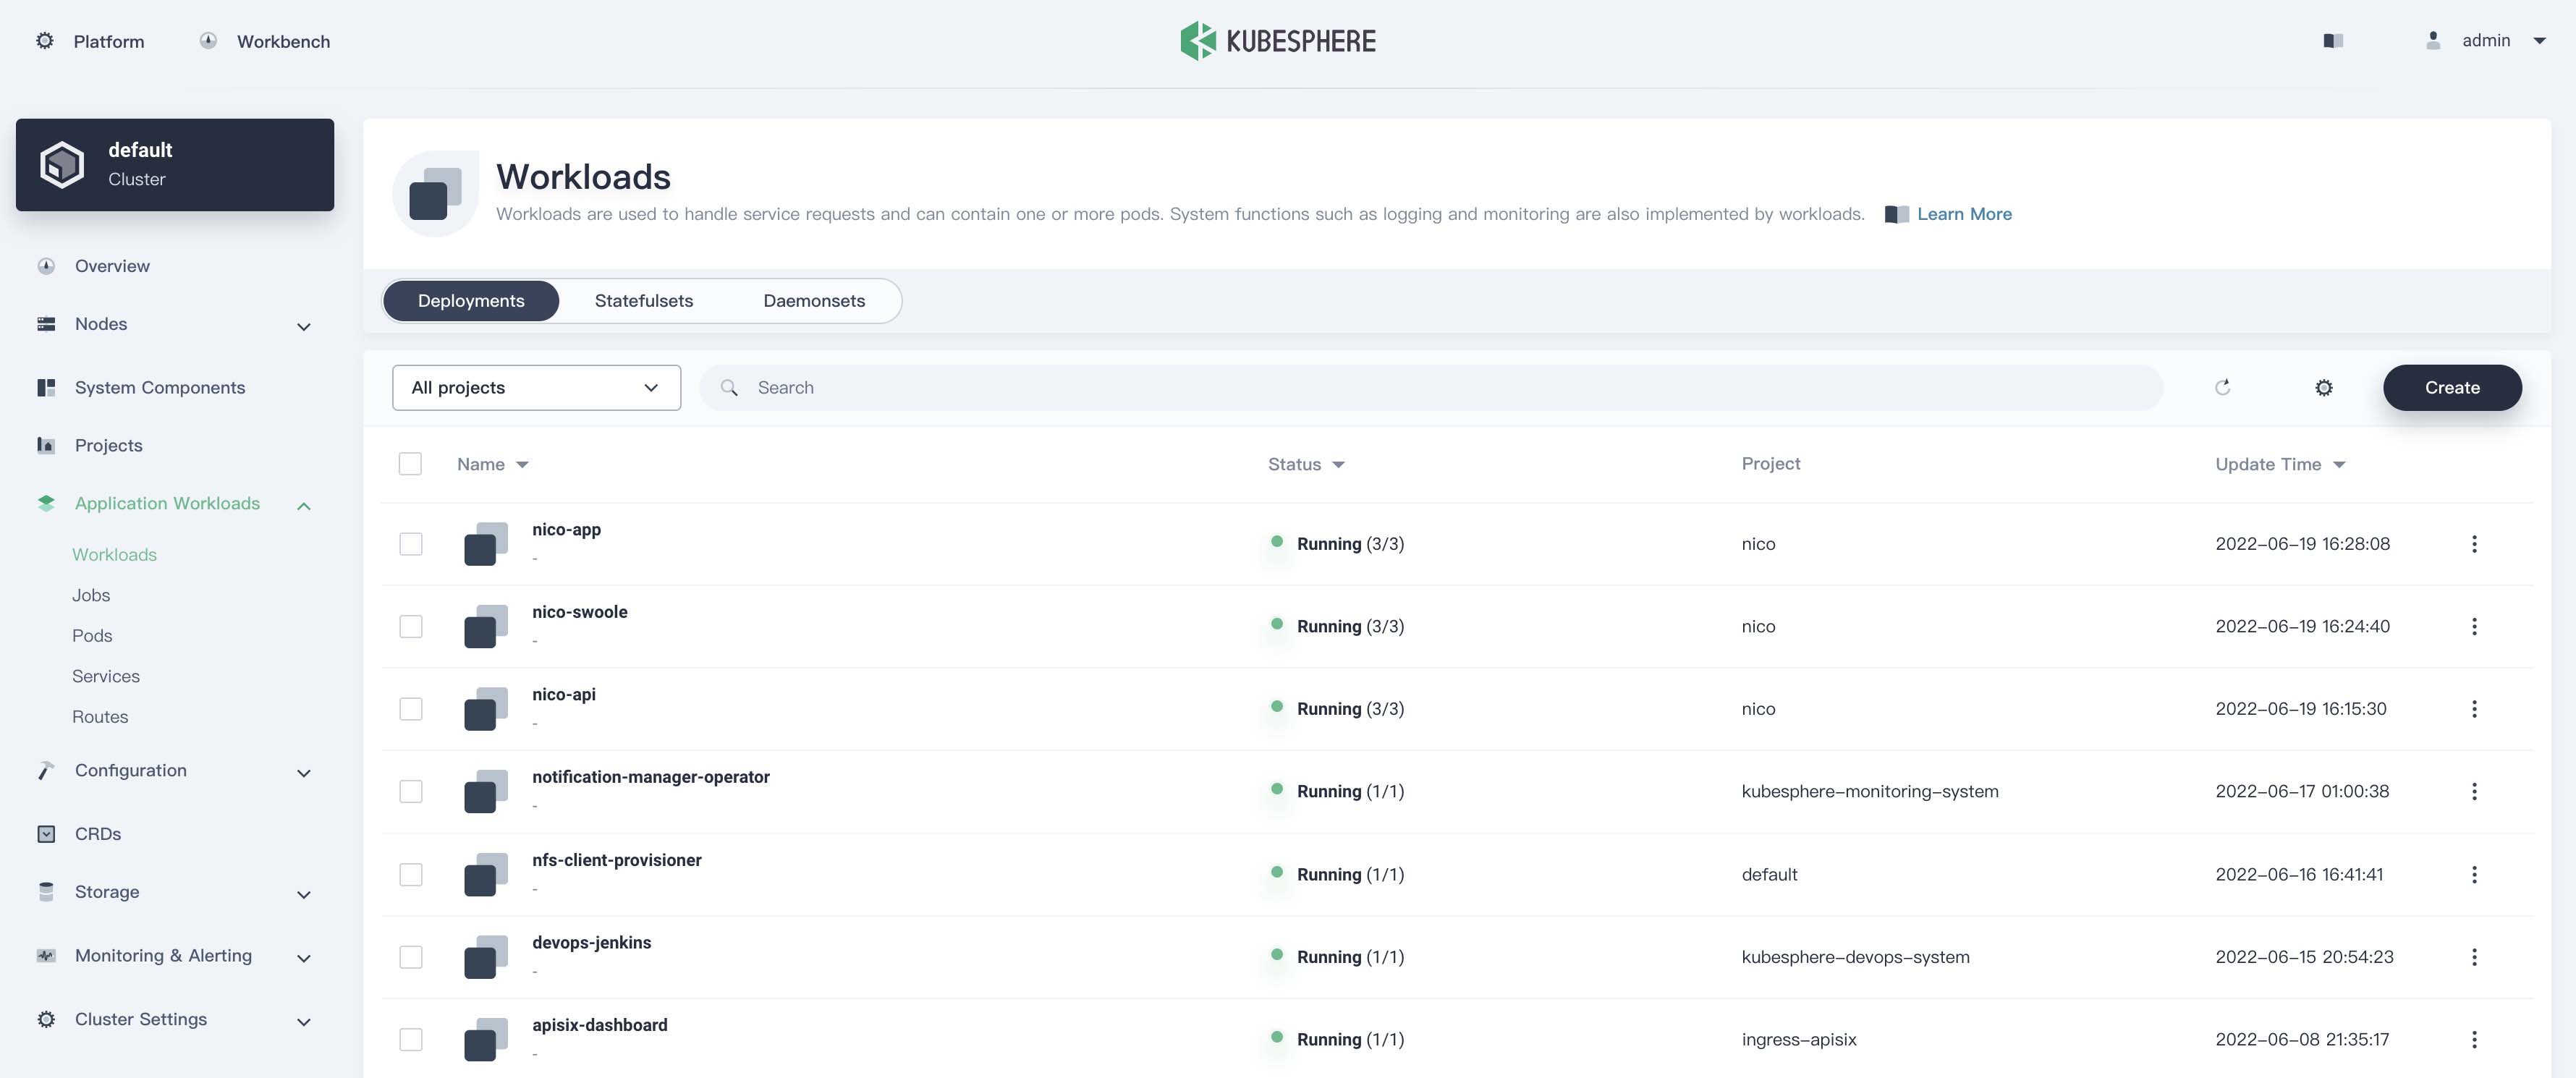This screenshot has width=2576, height=1078.
Task: Click the CRDs sidebar icon
Action: pos(46,834)
